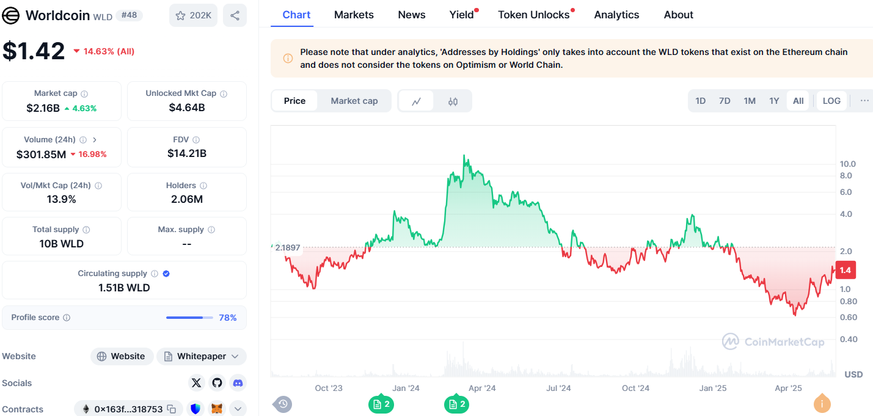Open chart more options ellipsis menu
The image size is (873, 416).
pos(864,101)
